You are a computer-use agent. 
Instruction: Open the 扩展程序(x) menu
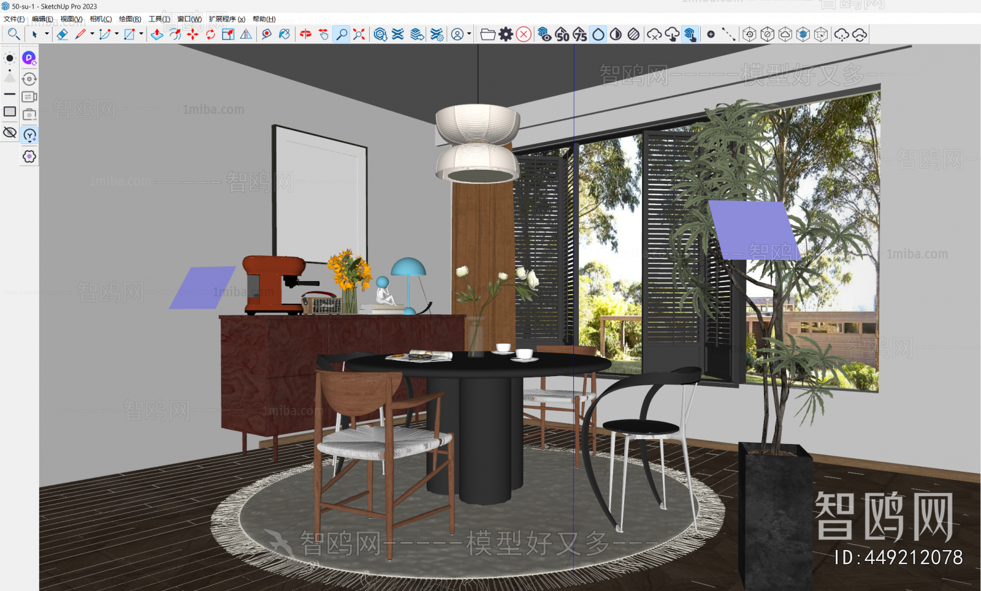(x=227, y=19)
